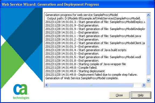Select 'Start generation of Java build scripts' line
This screenshot has width=155, height=103.
tap(86, 50)
